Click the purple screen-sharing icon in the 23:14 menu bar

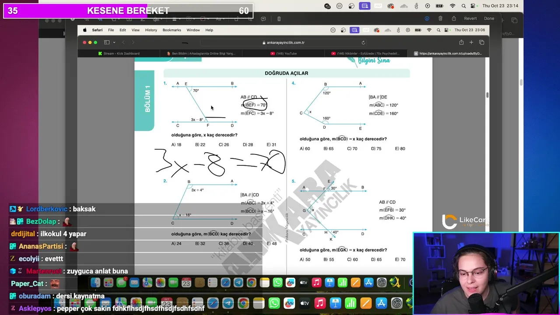click(x=364, y=6)
